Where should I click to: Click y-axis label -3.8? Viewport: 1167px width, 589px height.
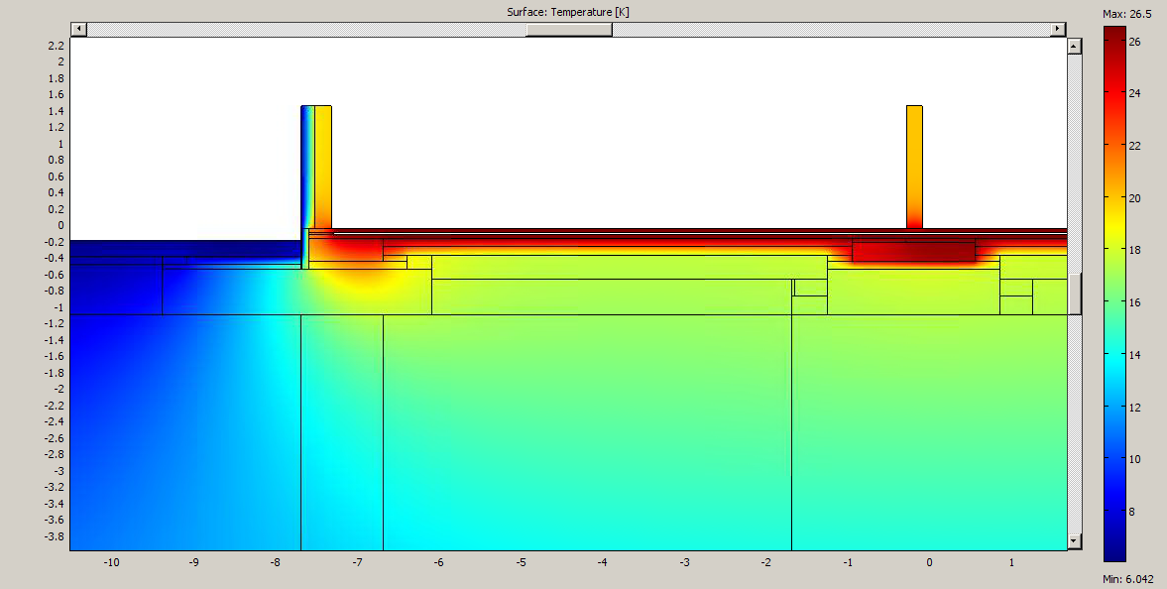tap(54, 536)
